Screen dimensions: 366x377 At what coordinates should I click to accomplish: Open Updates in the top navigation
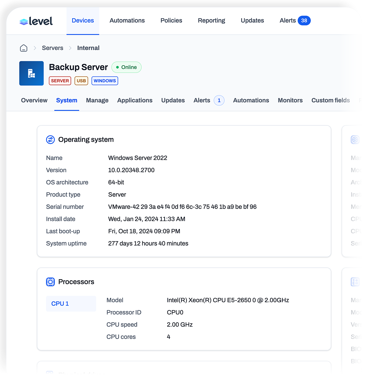pyautogui.click(x=252, y=21)
